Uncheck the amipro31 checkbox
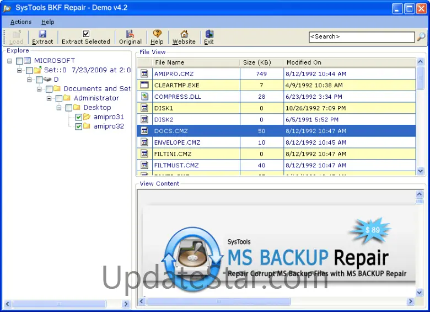The image size is (430, 312). click(x=79, y=117)
